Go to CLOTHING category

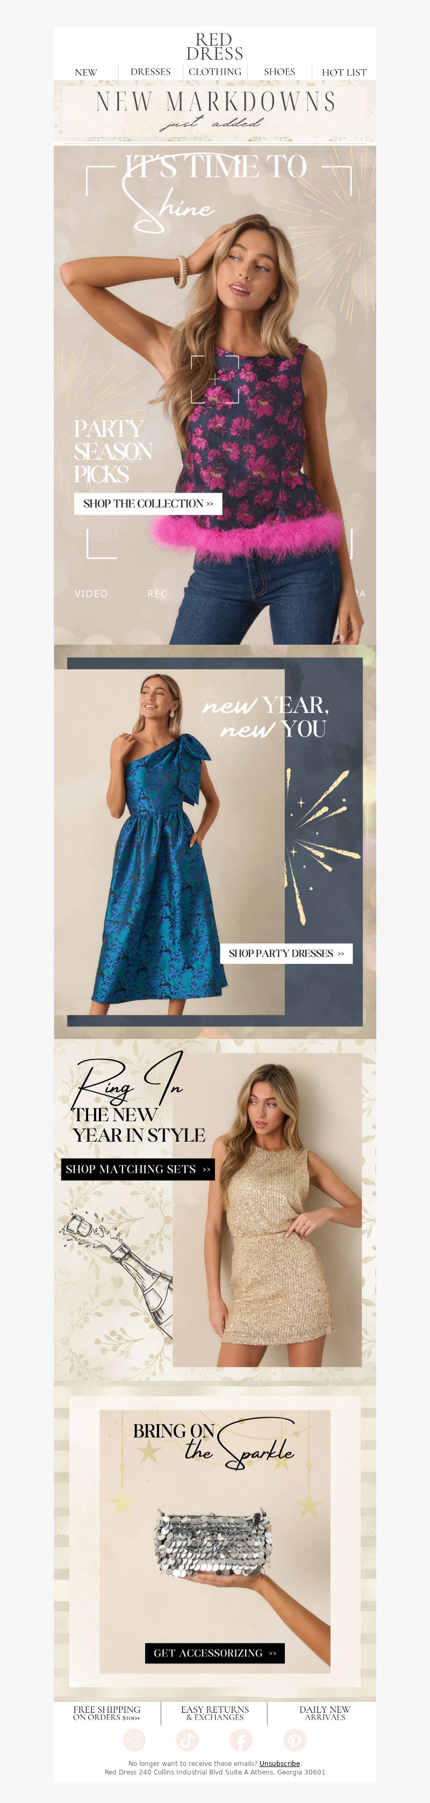click(215, 72)
